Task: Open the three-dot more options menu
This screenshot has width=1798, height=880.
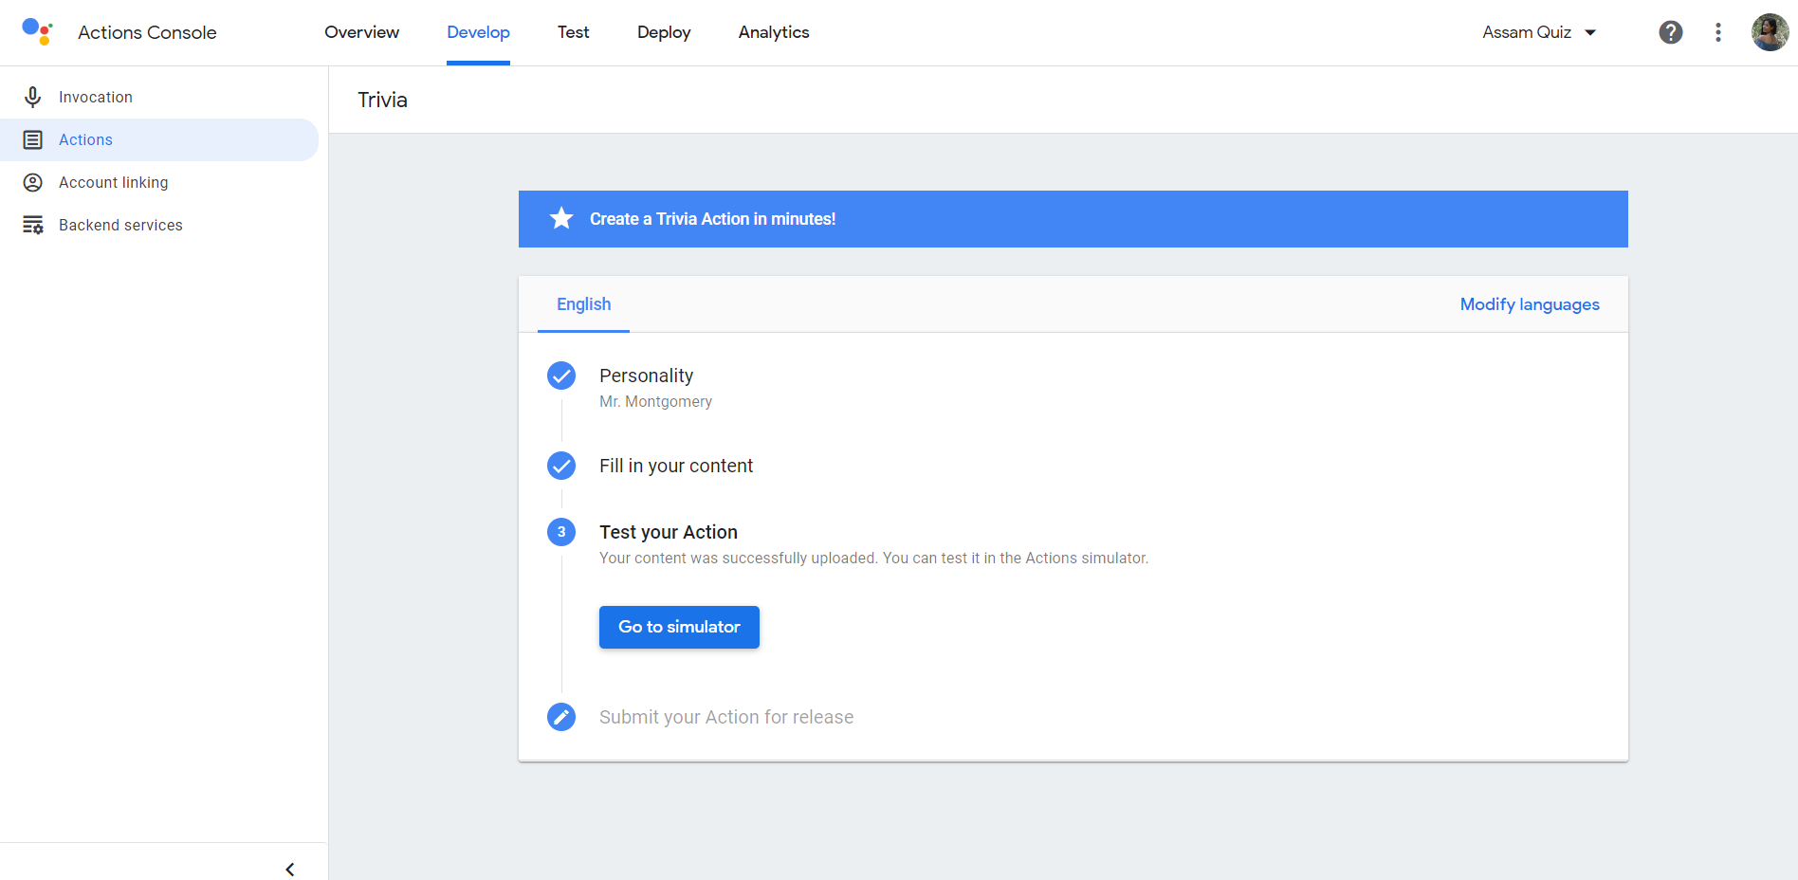Action: (1718, 32)
